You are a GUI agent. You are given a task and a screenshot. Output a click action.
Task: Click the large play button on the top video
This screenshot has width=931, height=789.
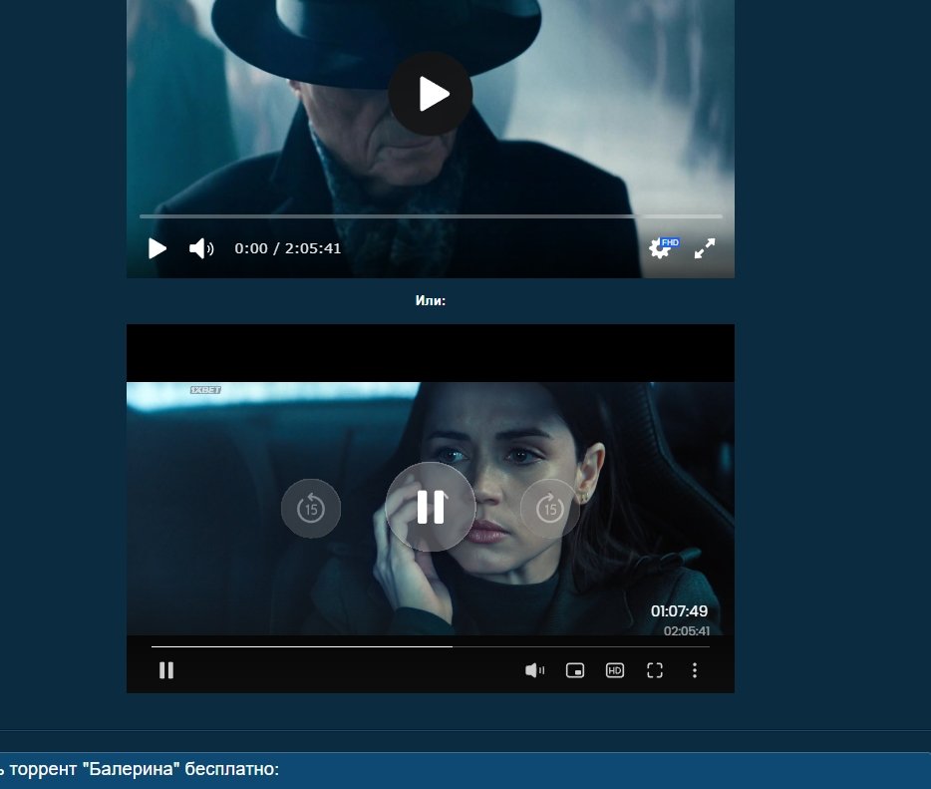[x=431, y=94]
